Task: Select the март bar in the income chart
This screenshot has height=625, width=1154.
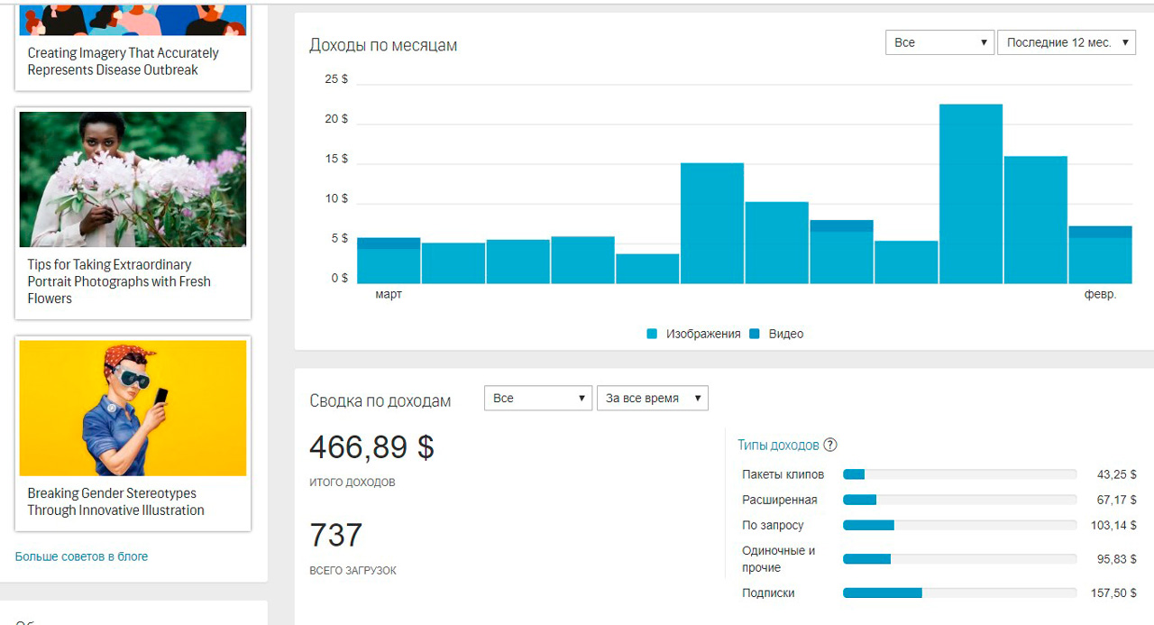Action: (x=389, y=262)
